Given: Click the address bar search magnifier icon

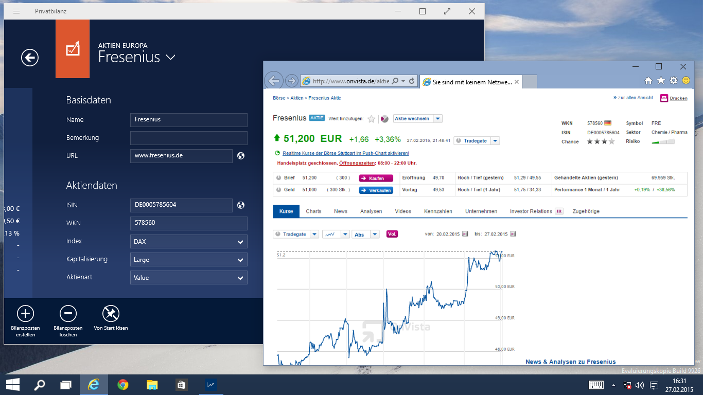Looking at the screenshot, I should click(395, 81).
